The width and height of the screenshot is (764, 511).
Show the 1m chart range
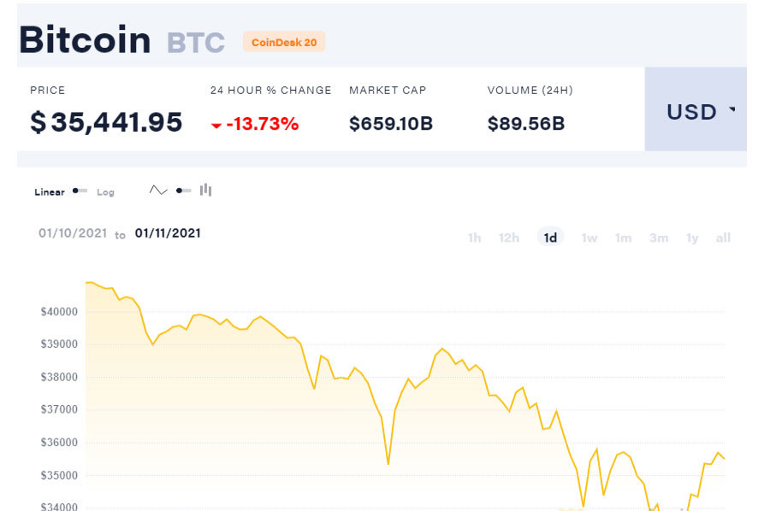[x=623, y=238]
